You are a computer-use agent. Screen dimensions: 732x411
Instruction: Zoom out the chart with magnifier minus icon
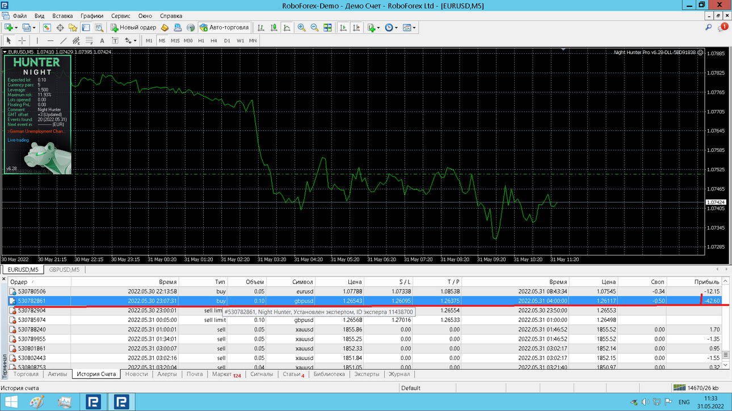(314, 27)
